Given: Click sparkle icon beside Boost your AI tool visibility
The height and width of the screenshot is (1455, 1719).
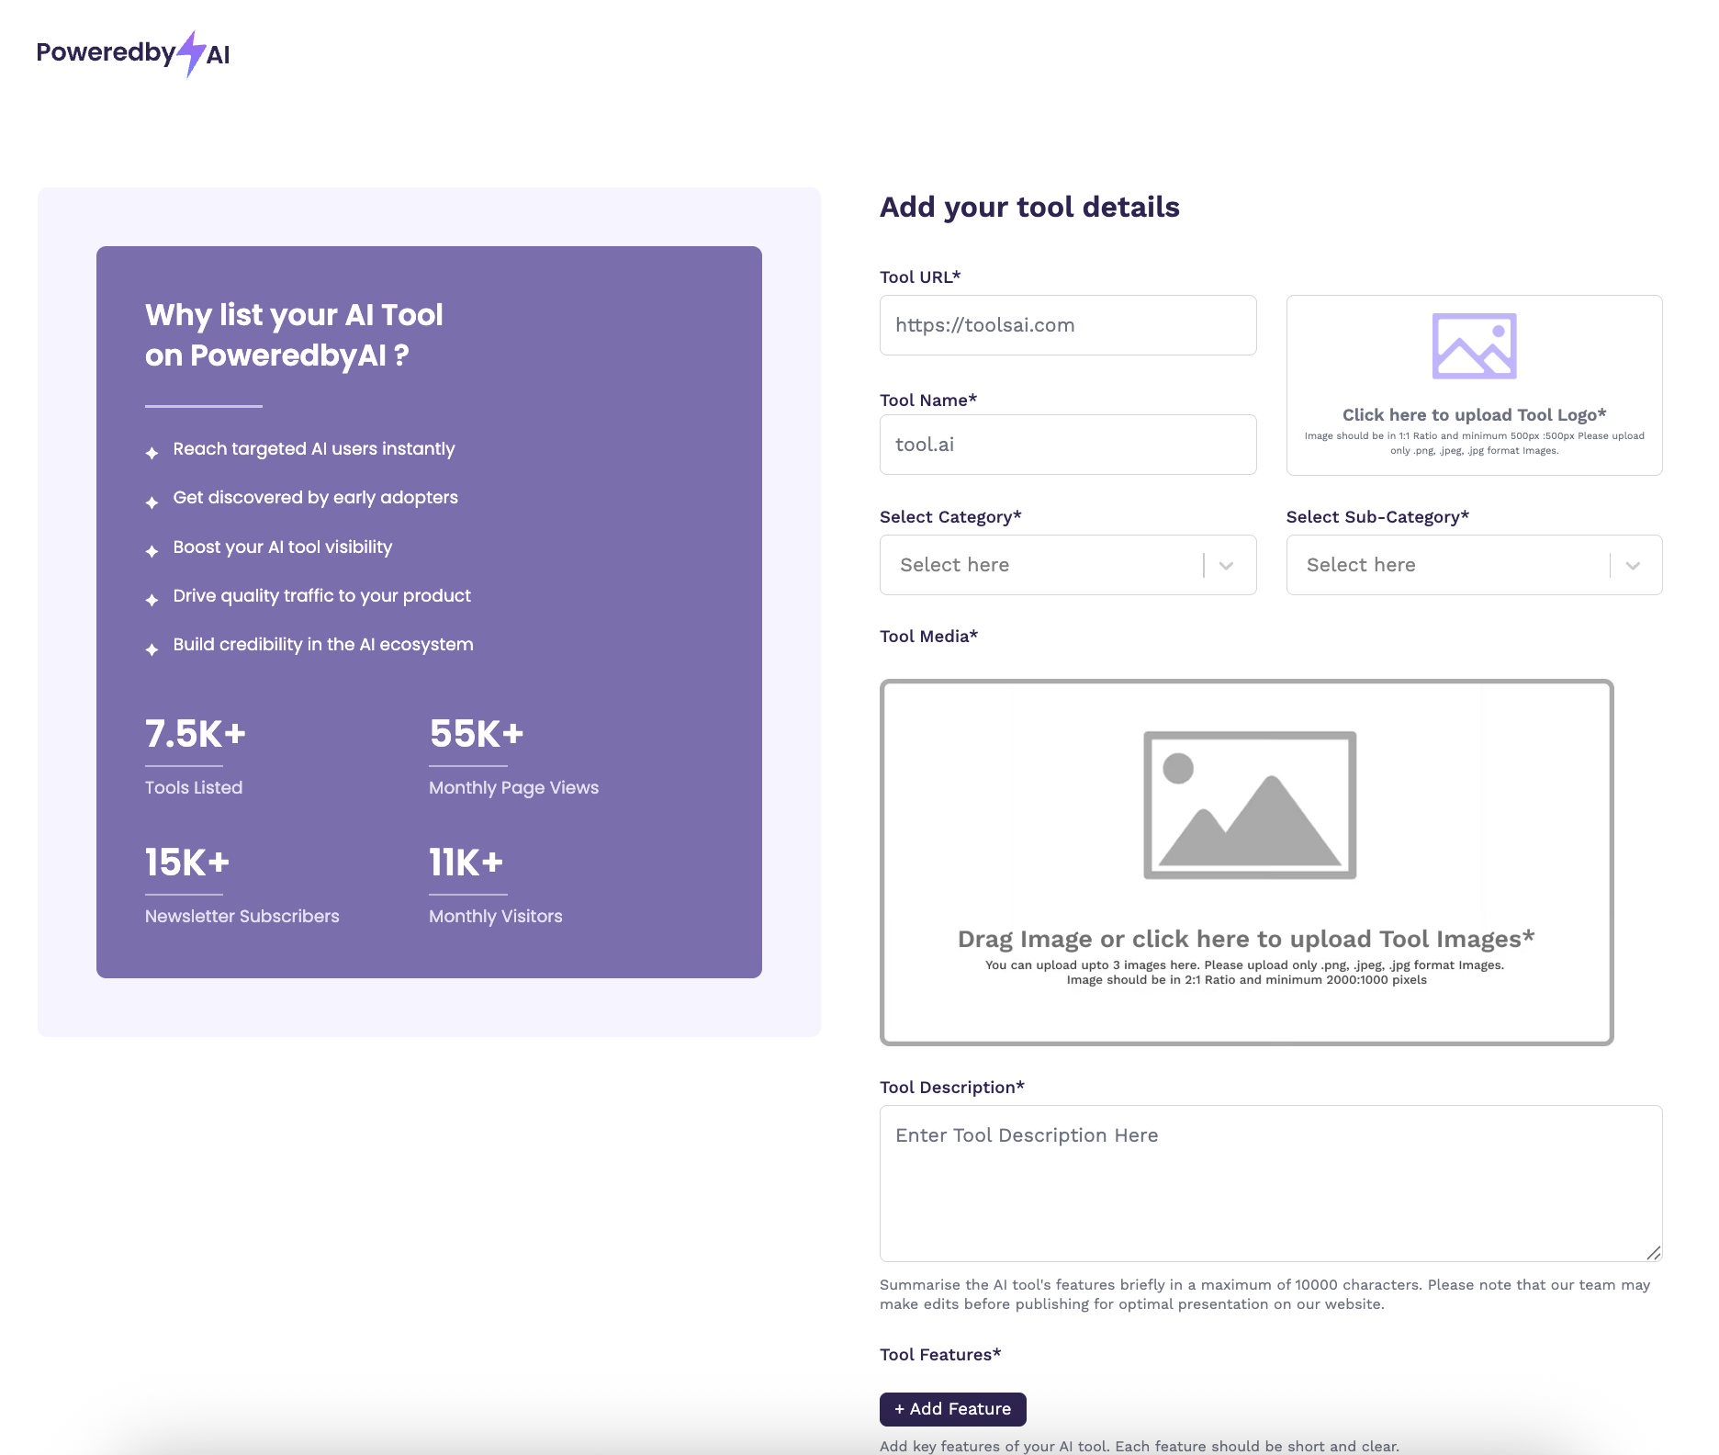Looking at the screenshot, I should [x=152, y=551].
